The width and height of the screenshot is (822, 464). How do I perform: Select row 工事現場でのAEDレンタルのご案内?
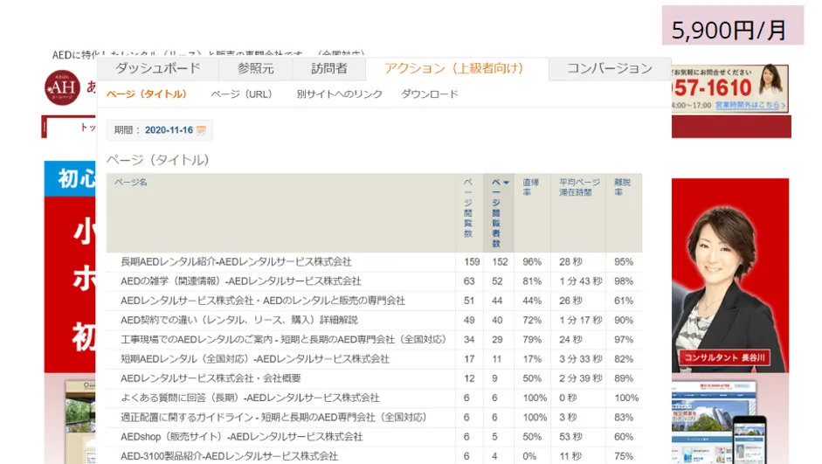(x=374, y=339)
